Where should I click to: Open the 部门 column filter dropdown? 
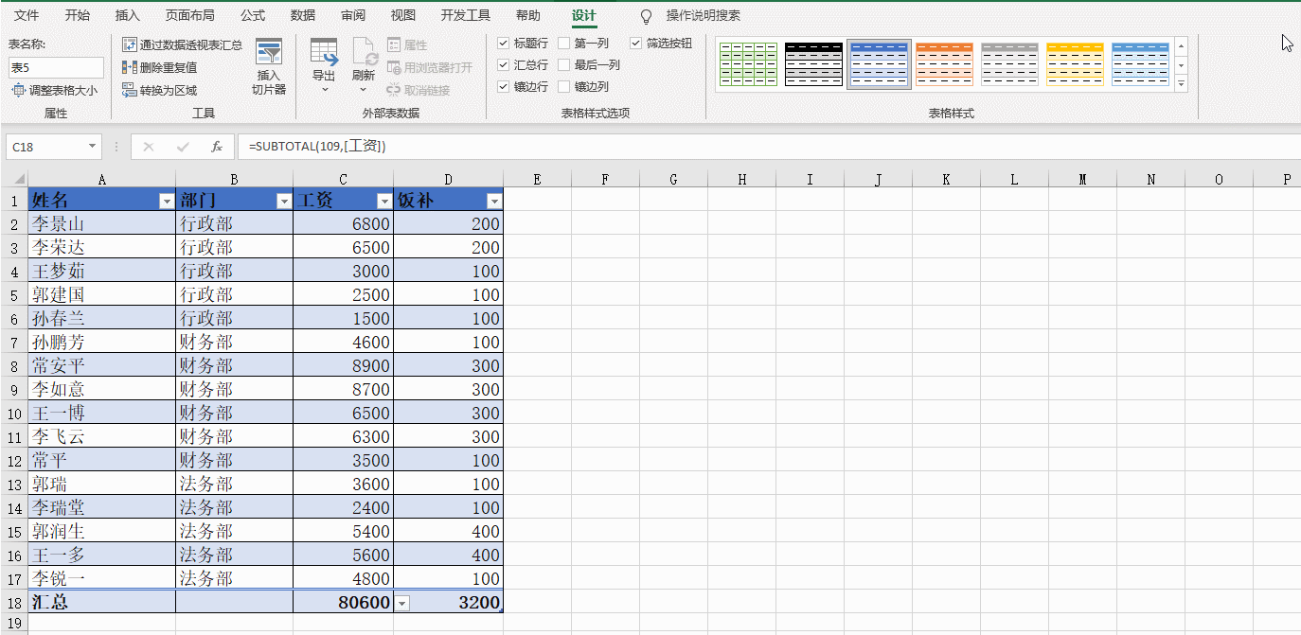point(284,201)
